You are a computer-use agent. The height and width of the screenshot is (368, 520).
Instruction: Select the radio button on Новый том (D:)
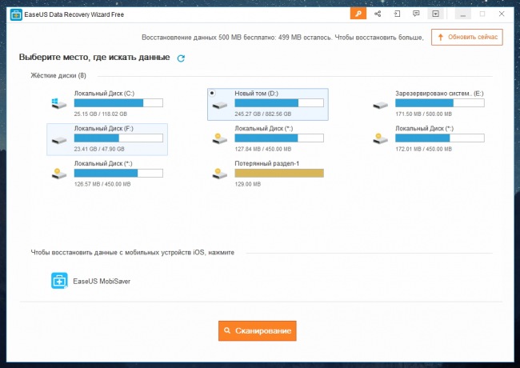[x=212, y=93]
